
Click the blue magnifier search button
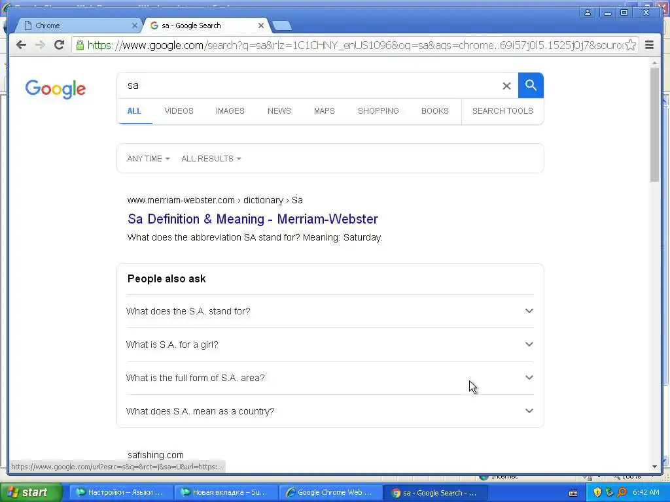pyautogui.click(x=531, y=86)
